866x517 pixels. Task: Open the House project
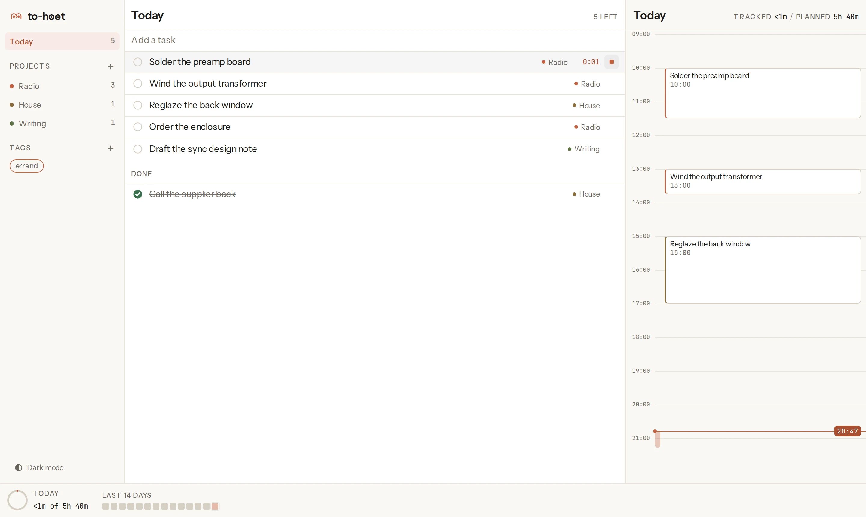click(x=62, y=105)
